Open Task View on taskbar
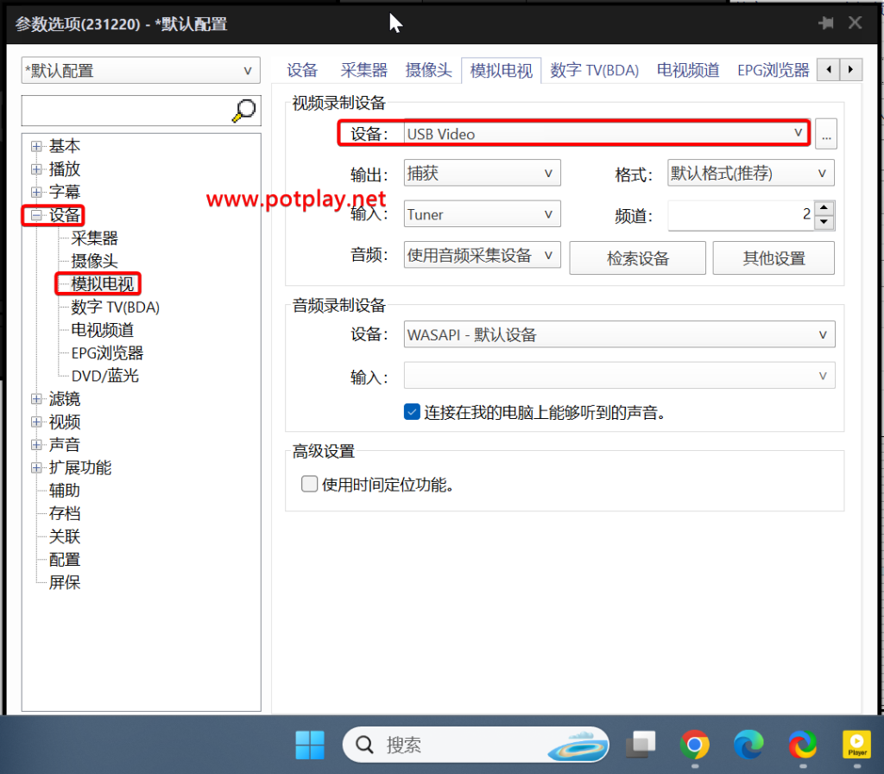The height and width of the screenshot is (774, 884). [641, 745]
